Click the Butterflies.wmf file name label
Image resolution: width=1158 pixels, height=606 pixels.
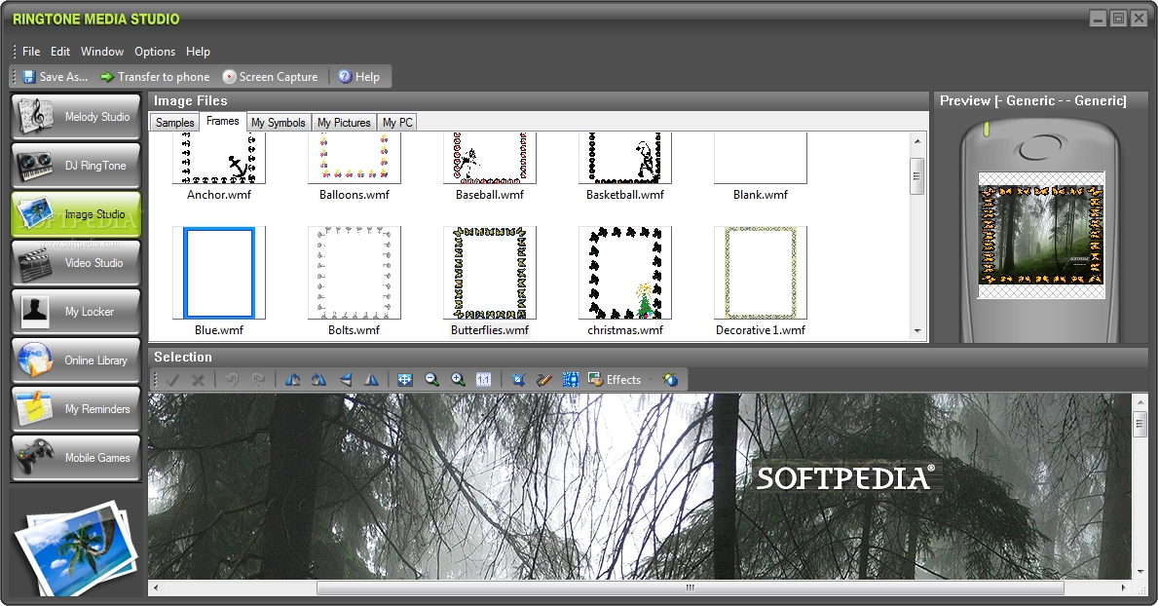click(490, 330)
